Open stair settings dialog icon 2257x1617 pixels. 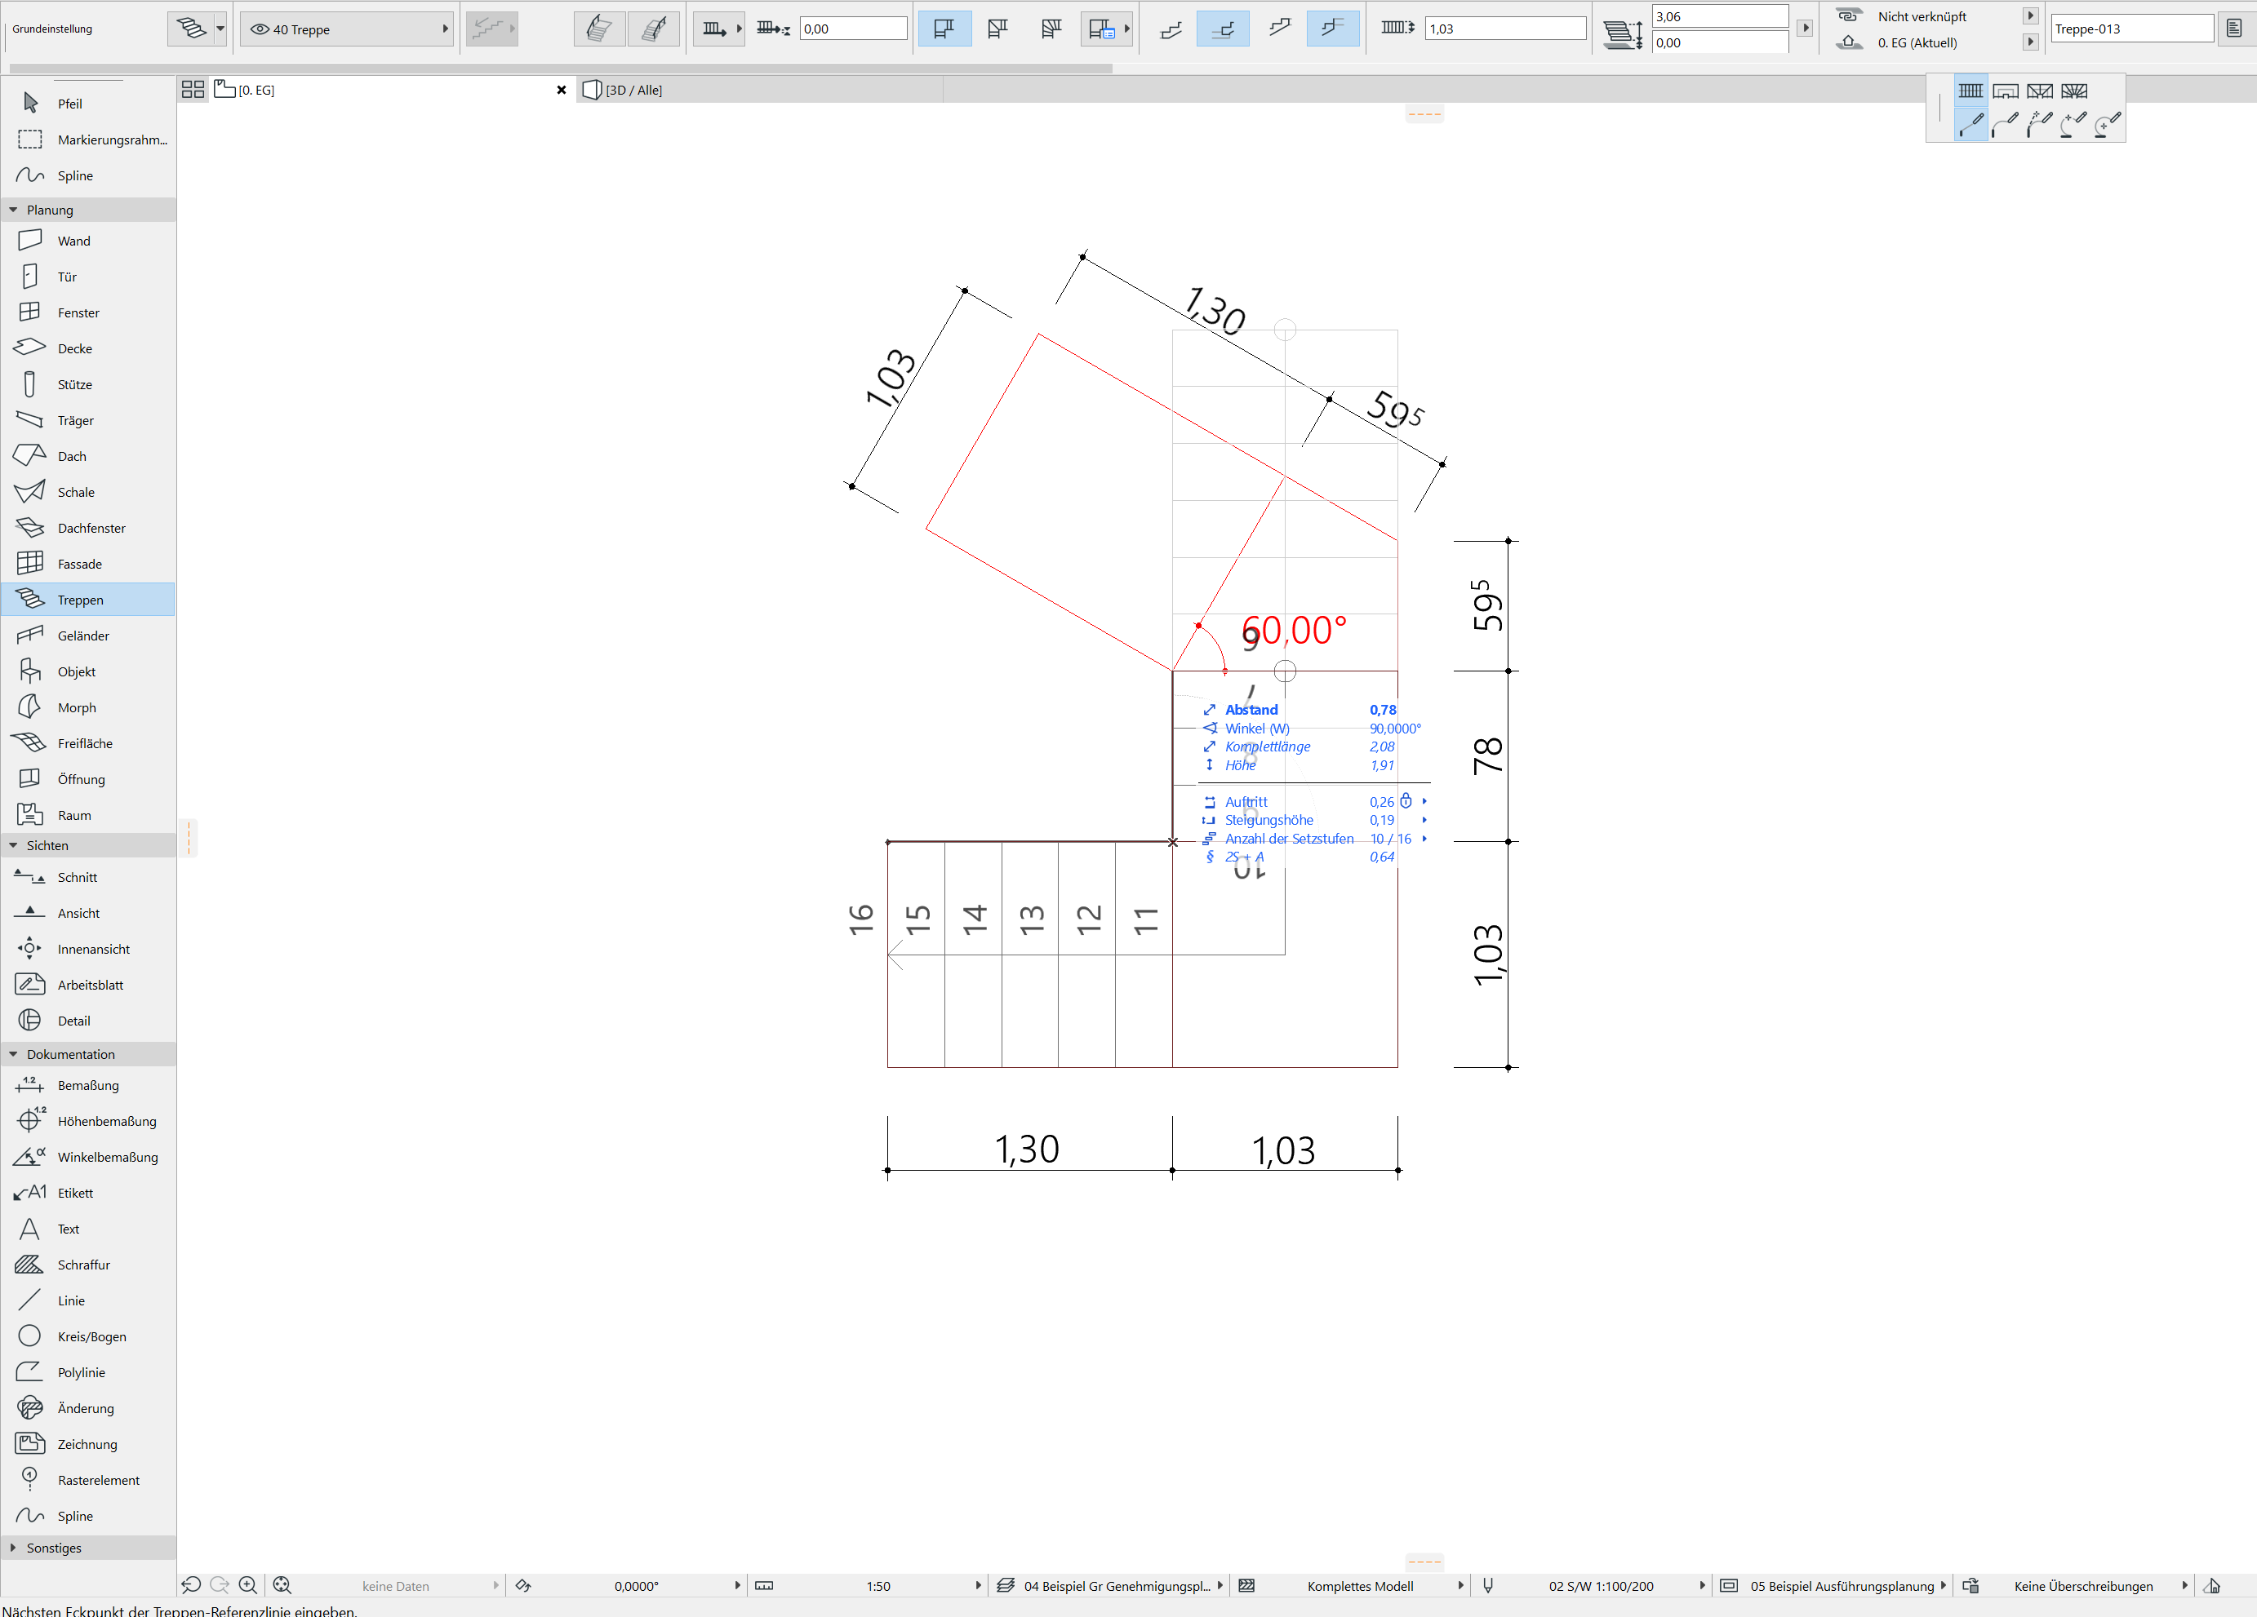(x=191, y=29)
